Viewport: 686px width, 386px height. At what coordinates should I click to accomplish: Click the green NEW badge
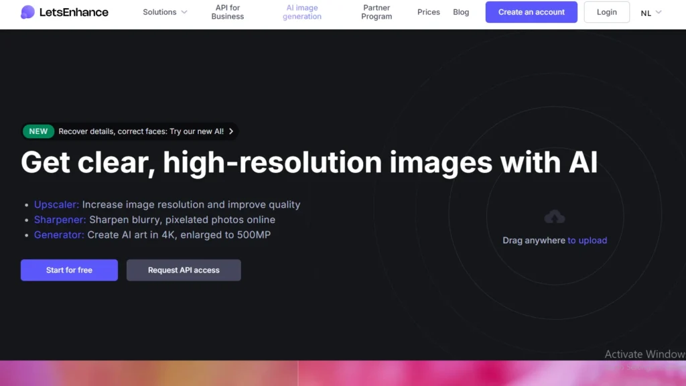coord(38,131)
